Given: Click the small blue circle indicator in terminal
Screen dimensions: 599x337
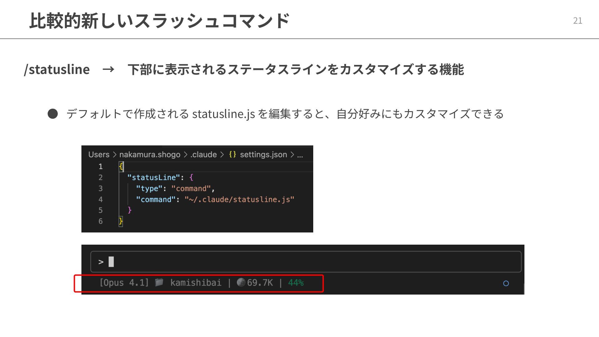Looking at the screenshot, I should coord(506,283).
